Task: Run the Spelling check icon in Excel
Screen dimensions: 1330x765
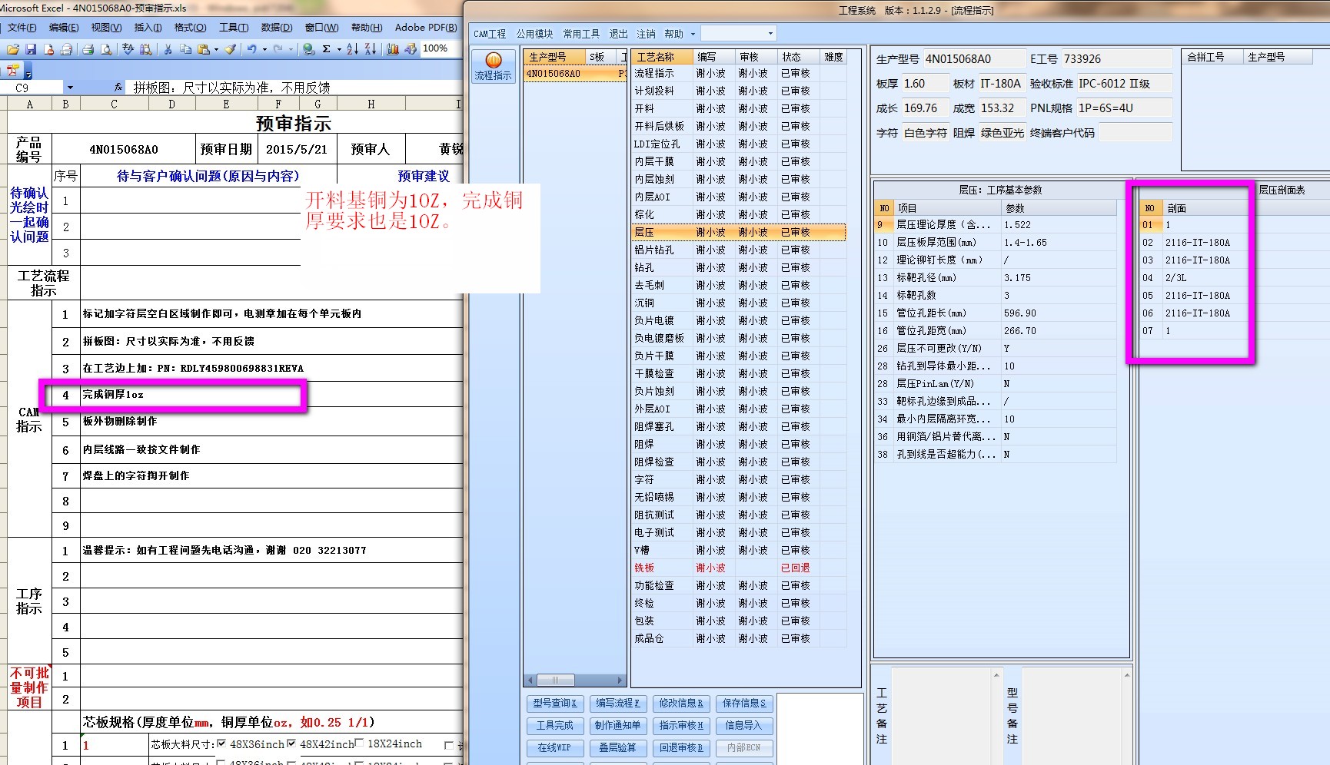Action: pos(128,49)
